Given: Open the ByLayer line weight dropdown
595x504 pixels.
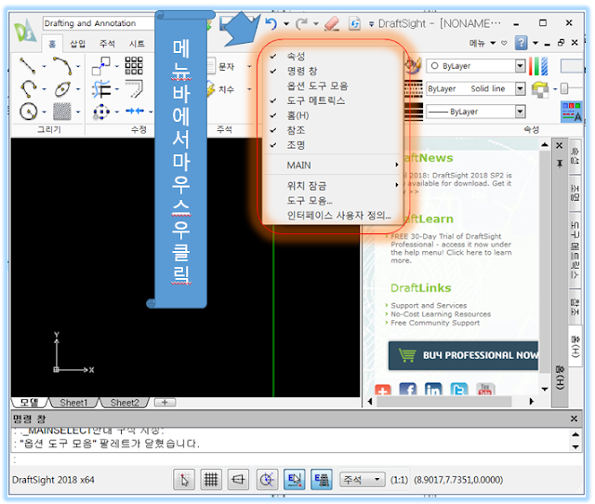Looking at the screenshot, I should (521, 112).
